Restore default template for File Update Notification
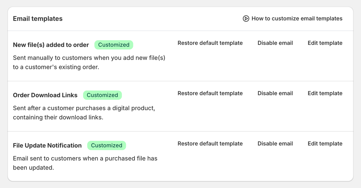This screenshot has width=361, height=188. [x=210, y=144]
